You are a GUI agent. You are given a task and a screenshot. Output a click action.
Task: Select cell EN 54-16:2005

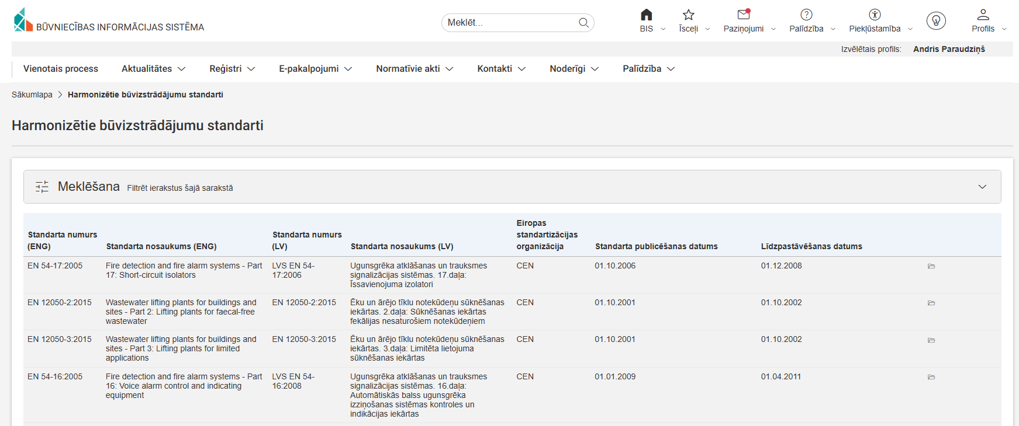(x=55, y=376)
